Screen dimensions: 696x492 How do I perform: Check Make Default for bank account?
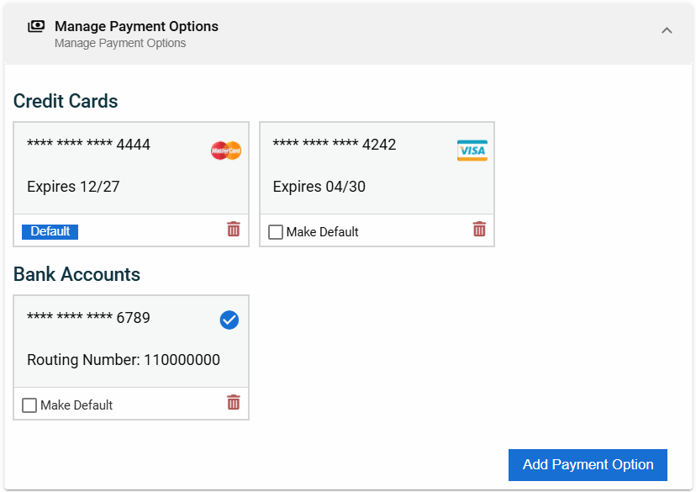(x=30, y=405)
